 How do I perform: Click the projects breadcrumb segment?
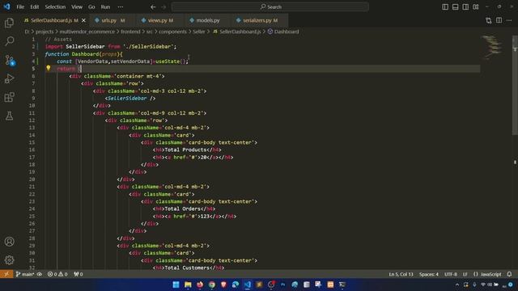click(x=45, y=32)
